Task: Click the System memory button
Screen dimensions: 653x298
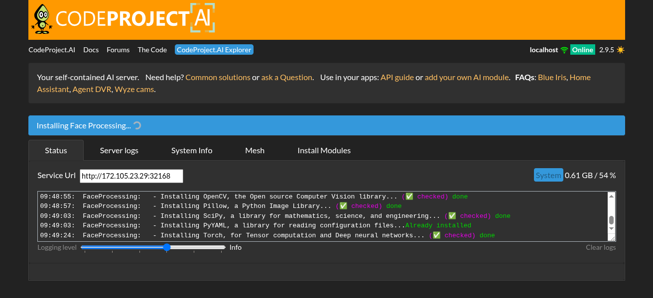Action: point(548,175)
